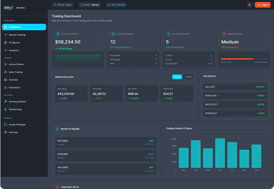The width and height of the screenshot is (274, 189).
Task: Select AVAX/USDT in Top Gainers
Action: (235, 95)
